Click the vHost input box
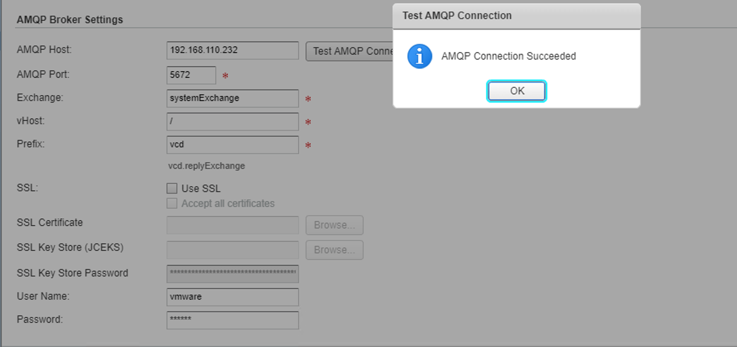Image resolution: width=737 pixels, height=347 pixels. pos(232,122)
